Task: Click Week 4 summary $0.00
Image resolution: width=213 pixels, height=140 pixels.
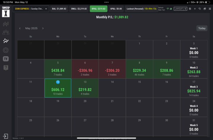Action: (x=194, y=110)
